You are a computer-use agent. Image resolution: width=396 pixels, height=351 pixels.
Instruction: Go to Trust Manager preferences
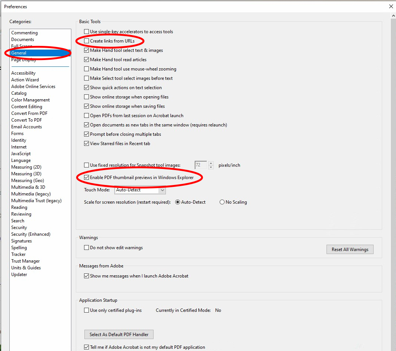coord(25,261)
